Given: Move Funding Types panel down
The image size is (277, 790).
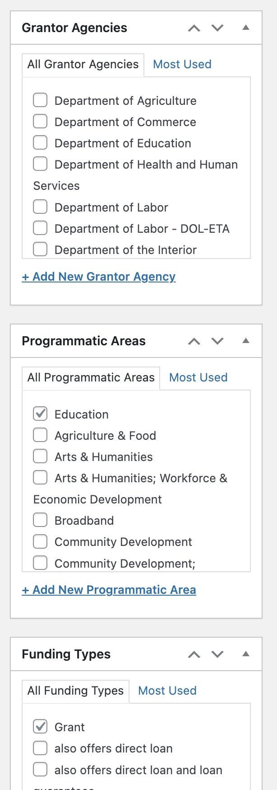Looking at the screenshot, I should 217,654.
